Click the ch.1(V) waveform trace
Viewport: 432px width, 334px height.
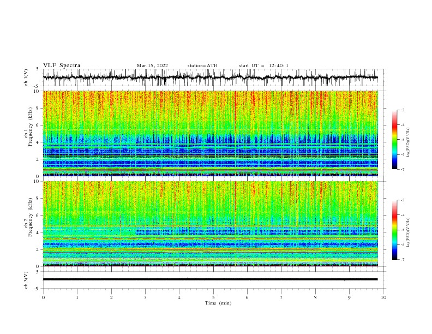click(x=210, y=77)
